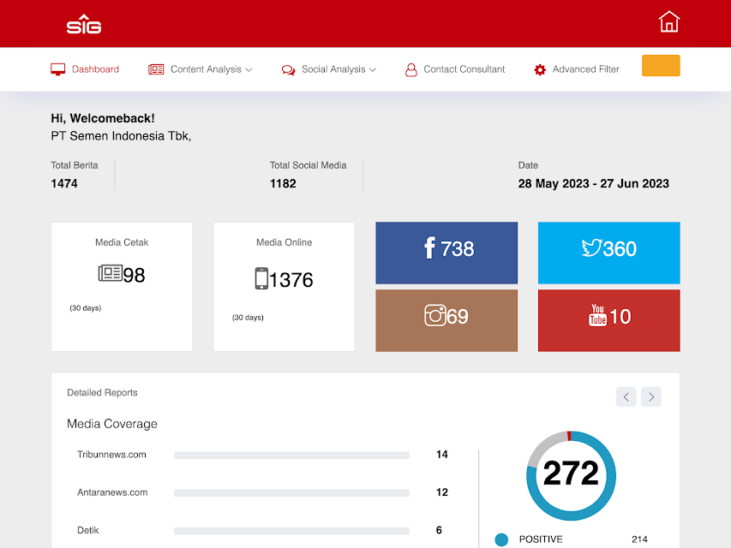Screen dimensions: 731x548
Task: Open the Instagram tile showing 69
Action: [446, 320]
